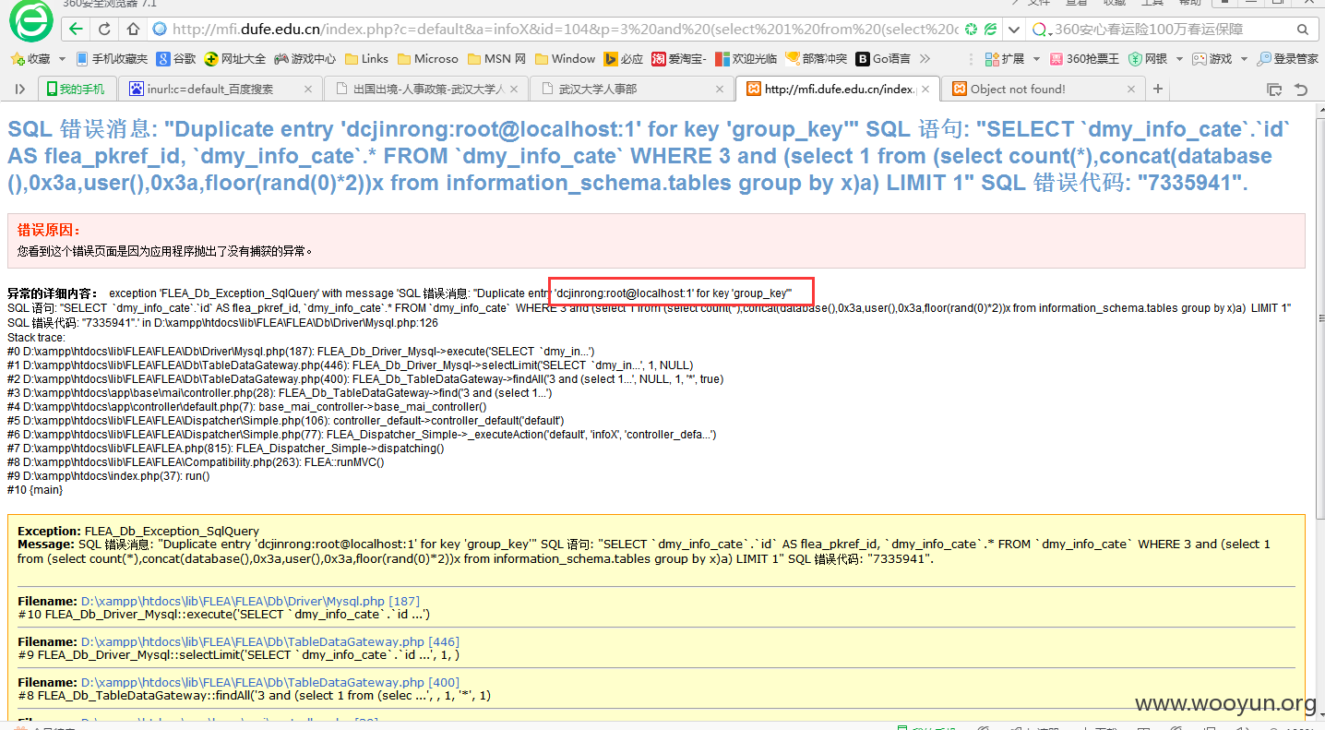This screenshot has height=730, width=1325.
Task: Click the 'Exception: FLEA_Db_Exception_SqlQuery' line
Action: (138, 532)
